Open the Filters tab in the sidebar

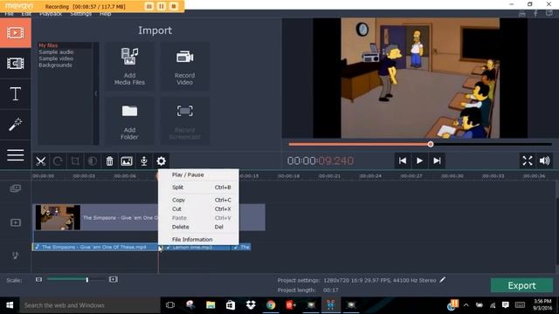[16, 64]
